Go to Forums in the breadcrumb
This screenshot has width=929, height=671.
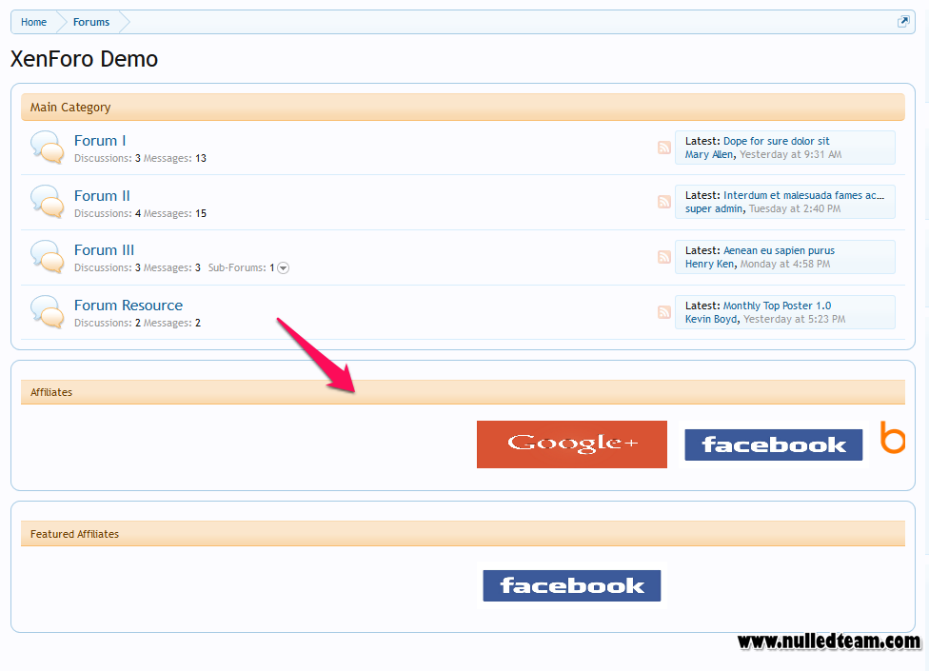pos(91,22)
